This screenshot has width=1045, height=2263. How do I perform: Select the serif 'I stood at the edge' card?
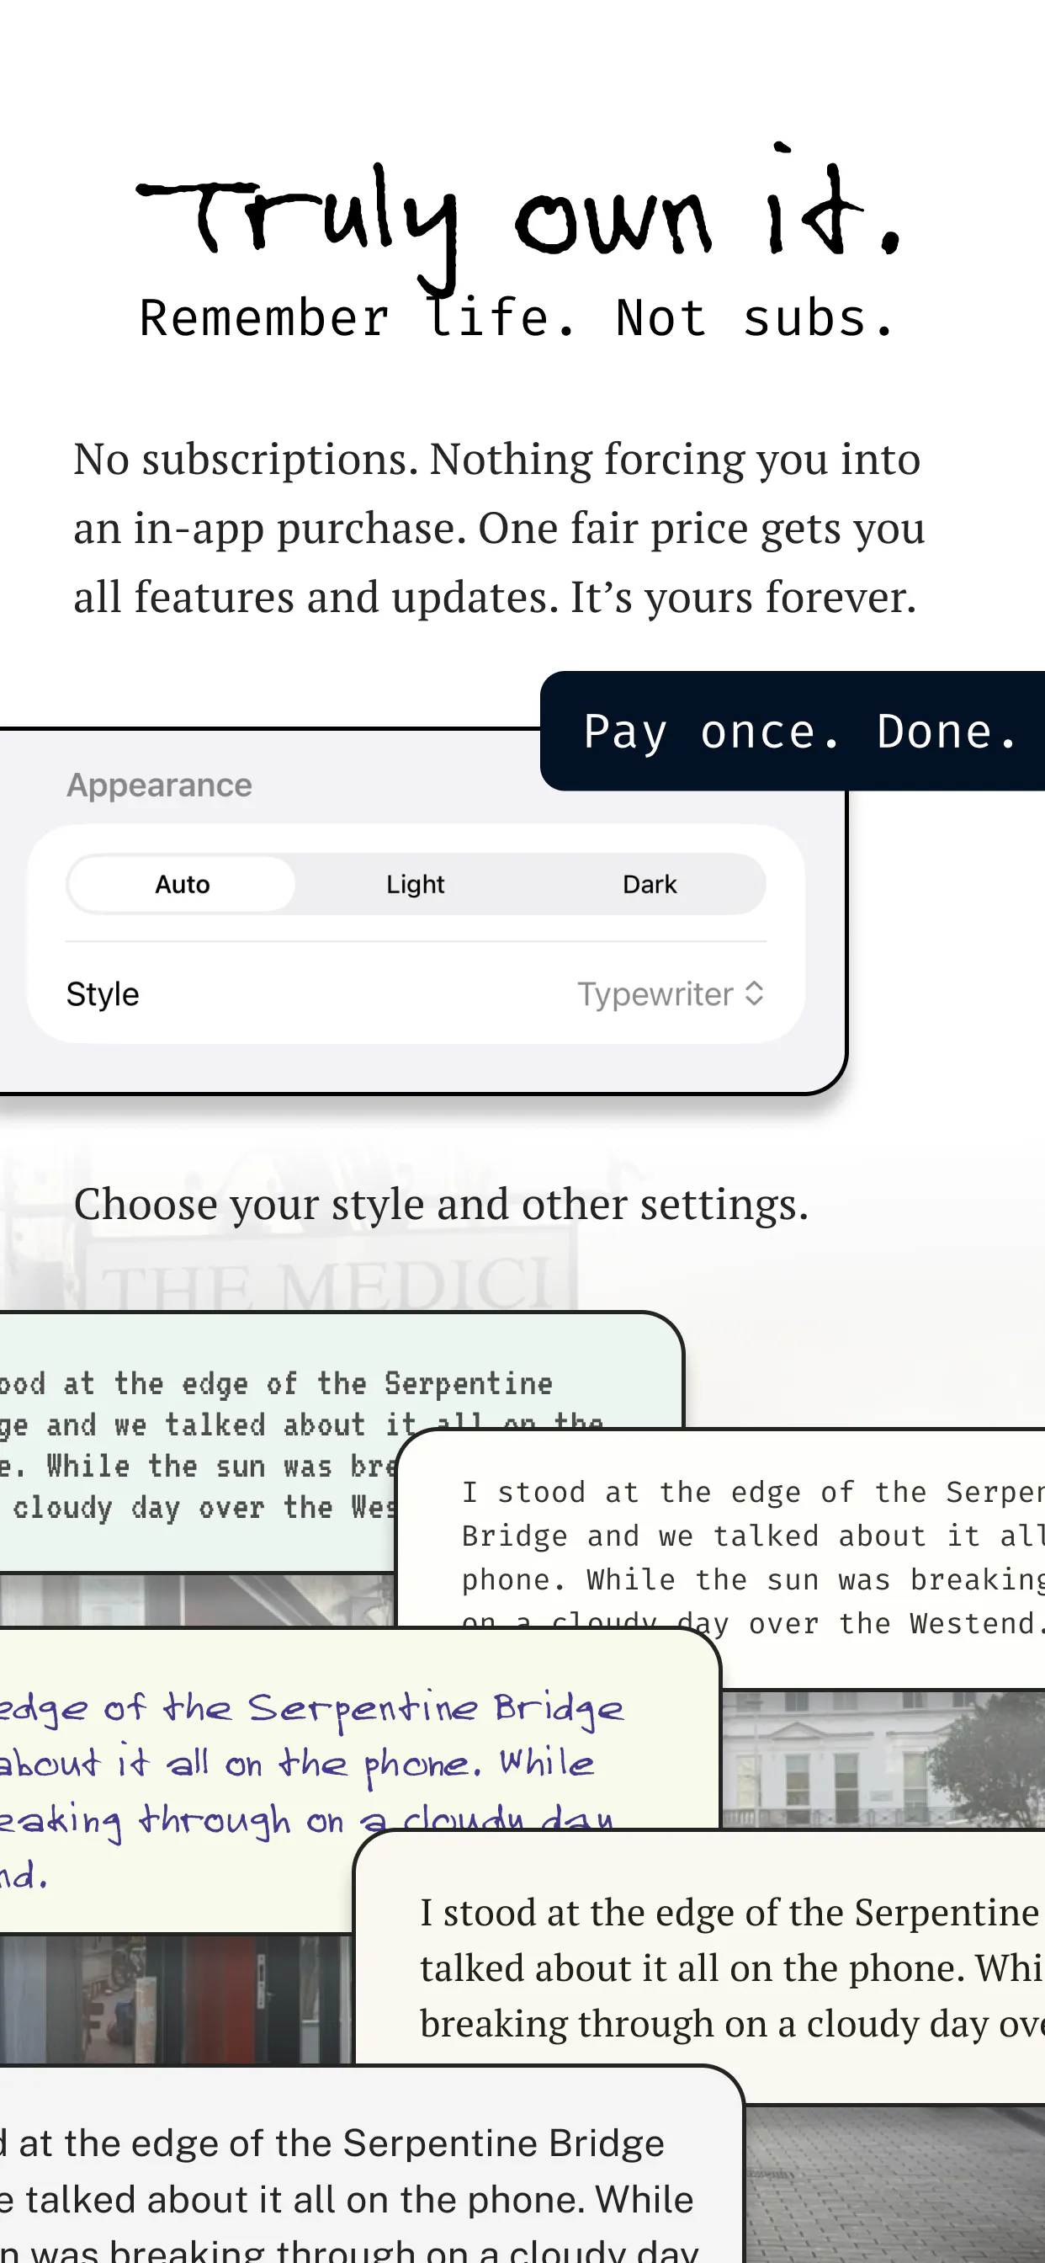(x=700, y=1967)
